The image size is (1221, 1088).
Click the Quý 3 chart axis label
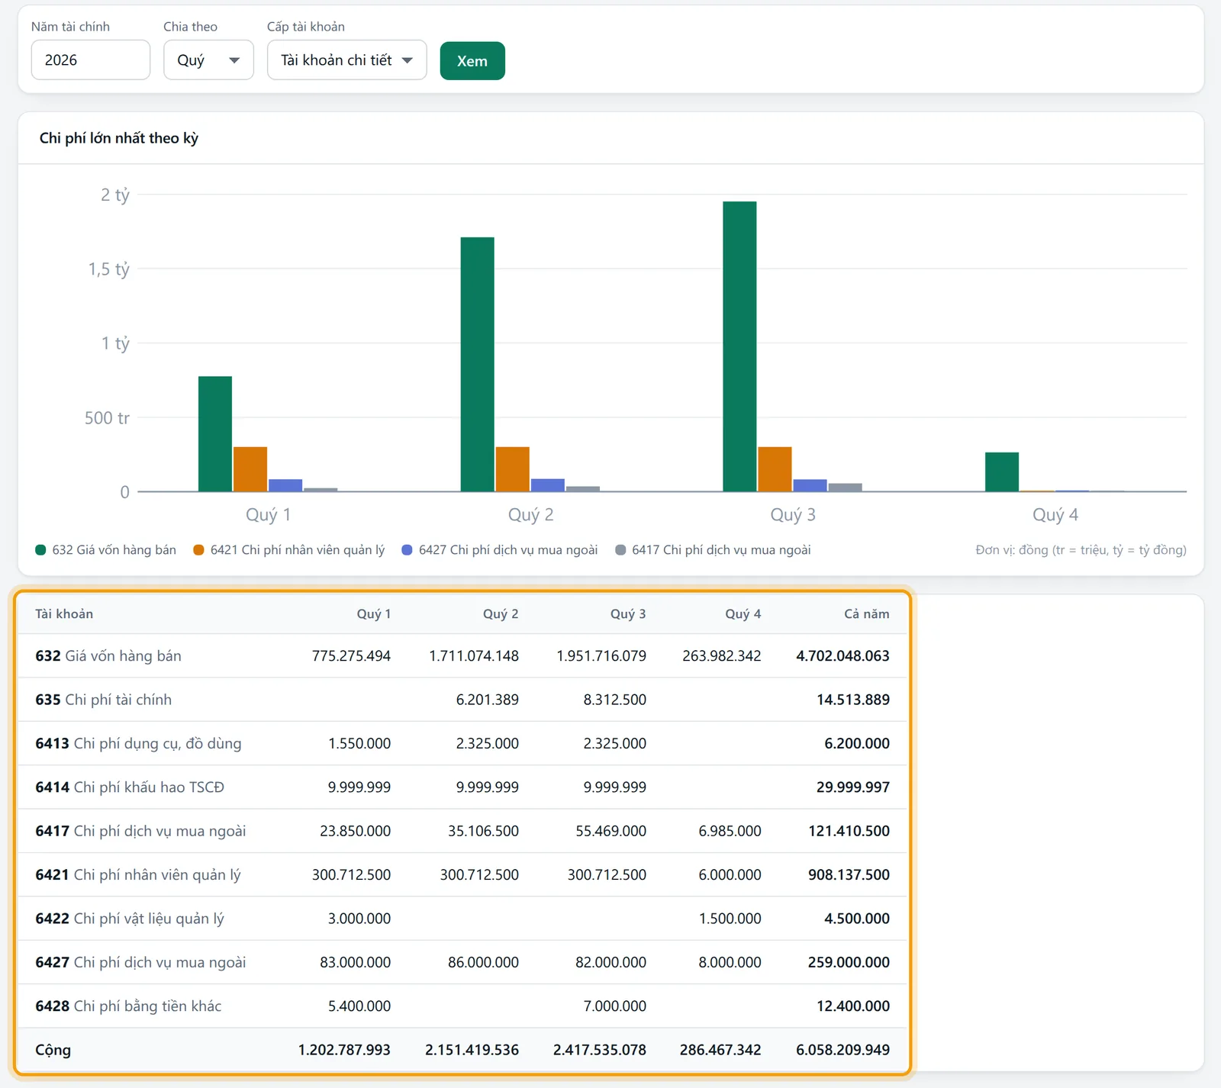pyautogui.click(x=793, y=515)
